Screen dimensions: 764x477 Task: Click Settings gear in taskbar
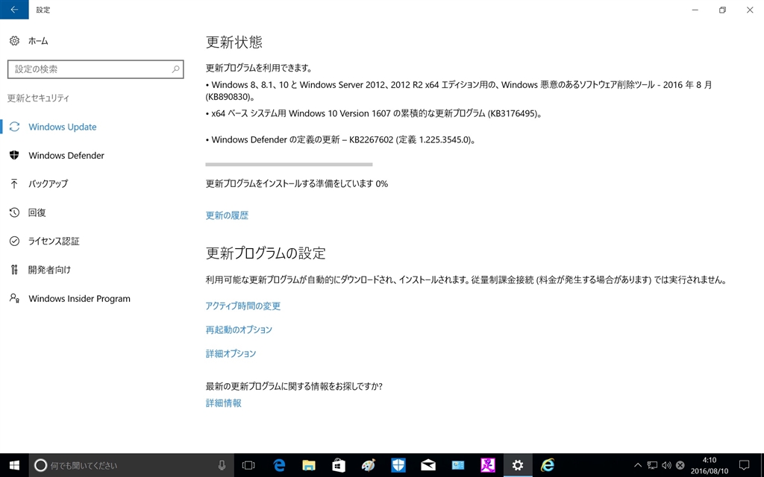518,465
